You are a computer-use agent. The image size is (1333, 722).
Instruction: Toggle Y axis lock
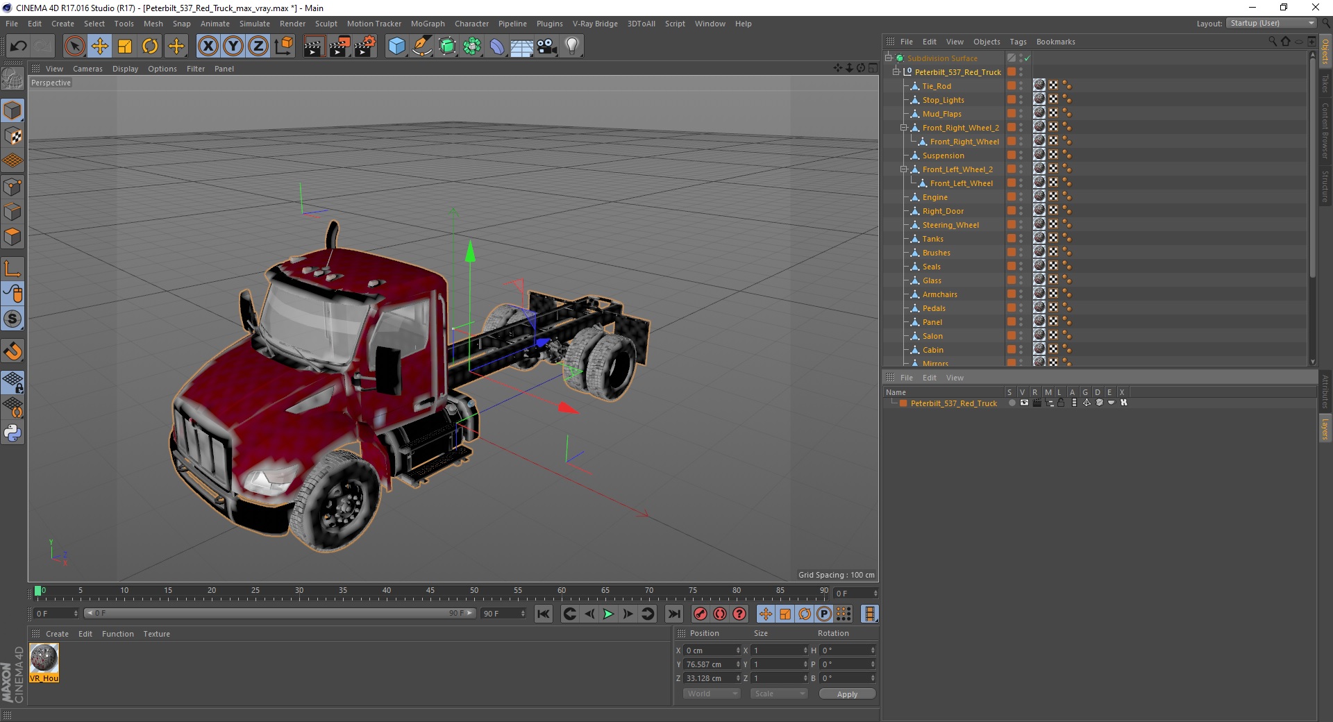pyautogui.click(x=233, y=47)
